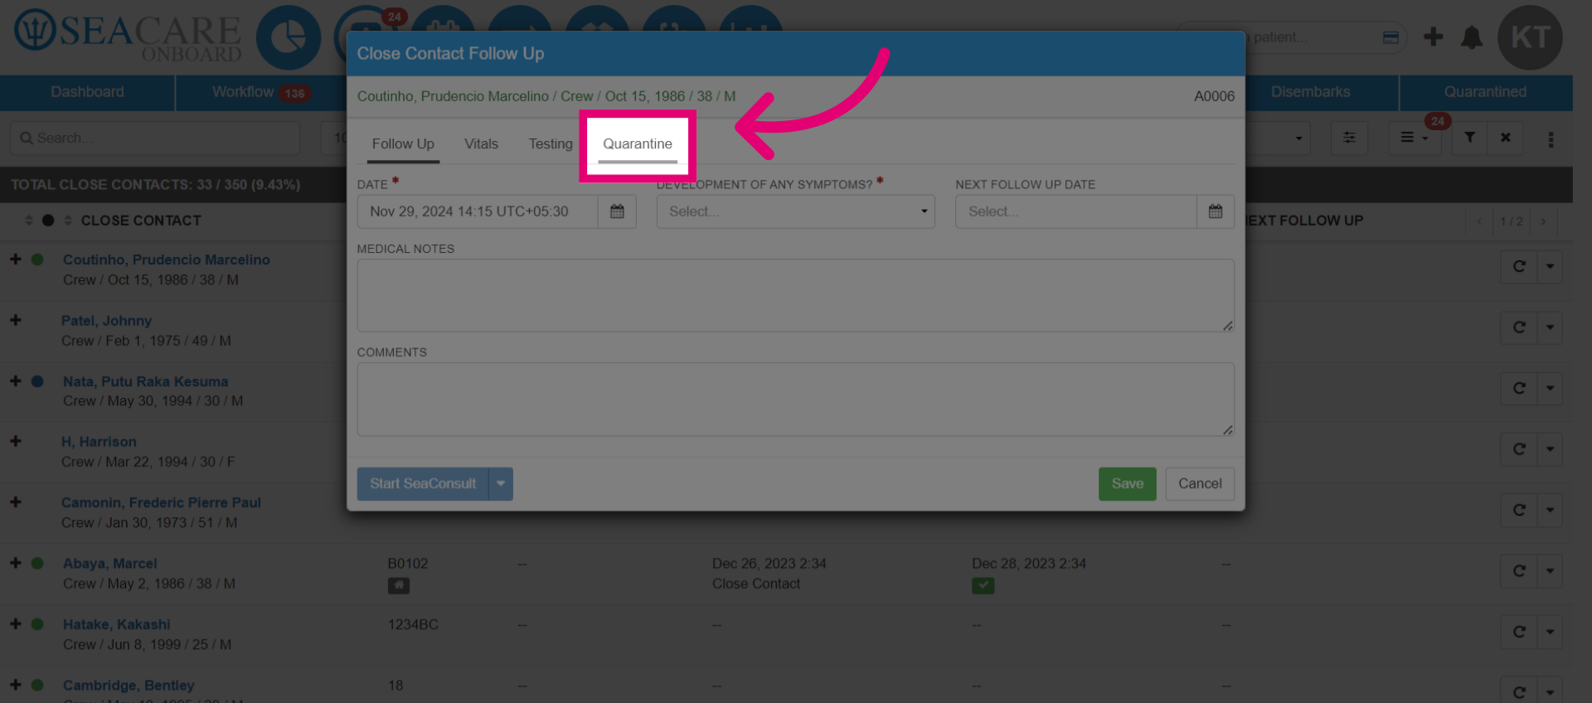Open the sliders filter settings icon
Viewport: 1592px width, 703px height.
click(1349, 138)
